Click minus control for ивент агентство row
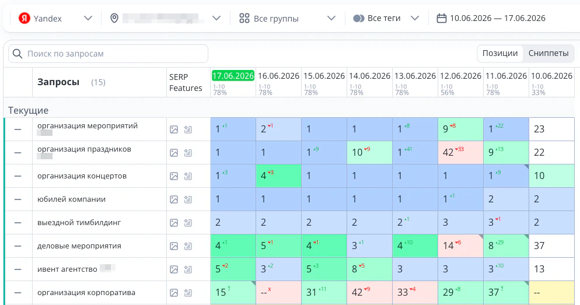The image size is (580, 305). [18, 269]
